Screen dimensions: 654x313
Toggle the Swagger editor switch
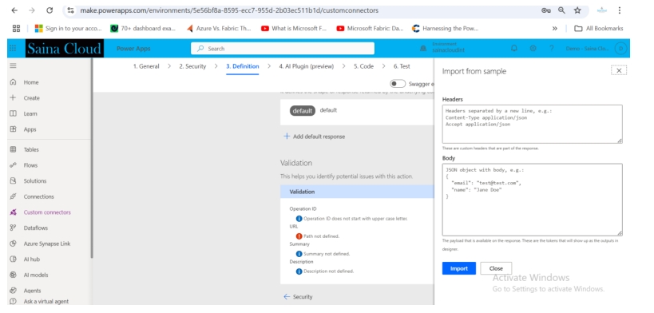[x=398, y=84]
